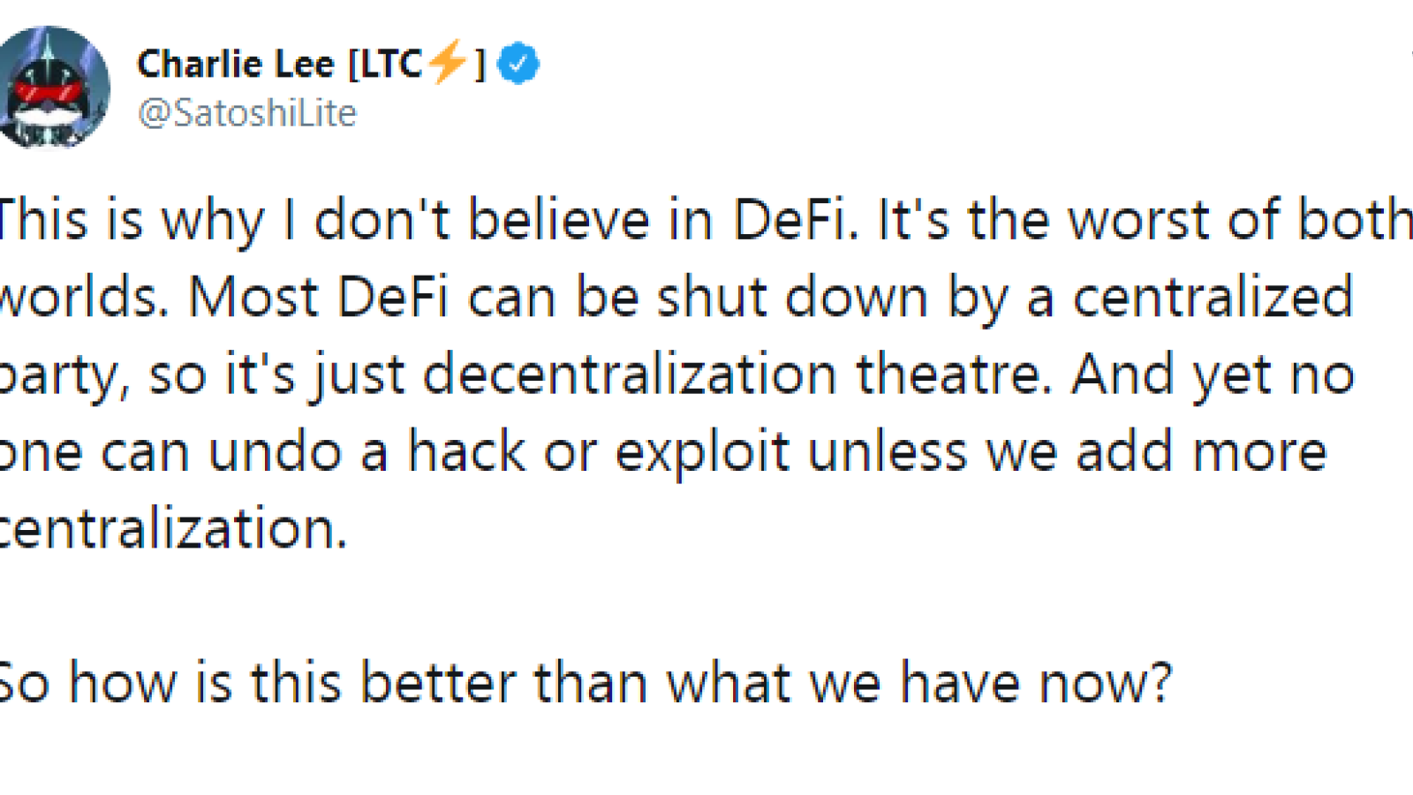Open the @SatoshiLite handle link
1413x795 pixels.
pyautogui.click(x=247, y=113)
